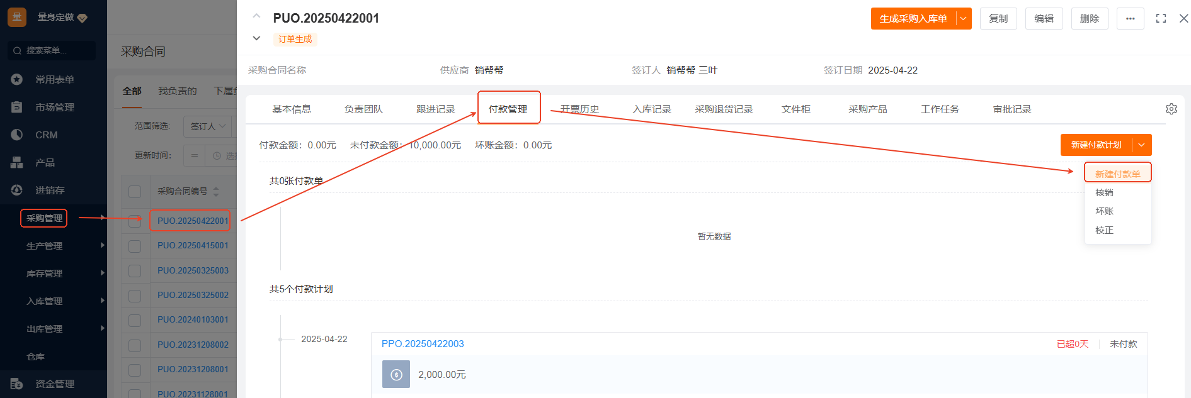Open 资金管理 icon in sidebar
Image resolution: width=1191 pixels, height=398 pixels.
click(17, 384)
